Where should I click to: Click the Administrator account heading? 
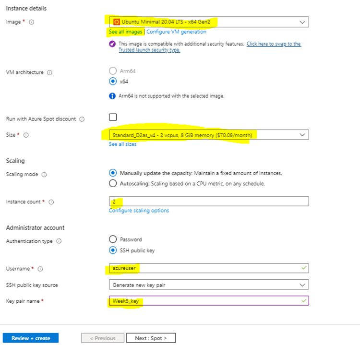[x=35, y=228]
